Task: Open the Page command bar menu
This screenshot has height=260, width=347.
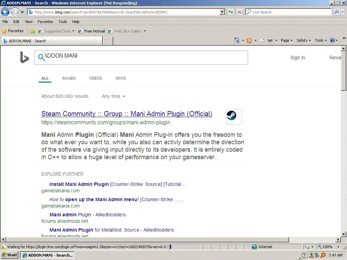Action: pyautogui.click(x=287, y=40)
